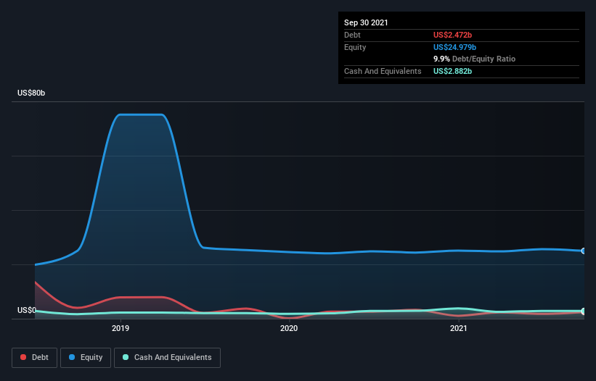Click the red Debt legend dot

click(23, 357)
